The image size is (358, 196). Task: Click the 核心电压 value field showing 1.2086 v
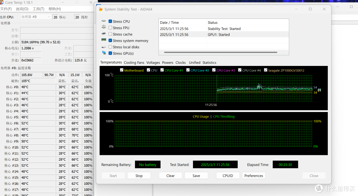(31, 48)
